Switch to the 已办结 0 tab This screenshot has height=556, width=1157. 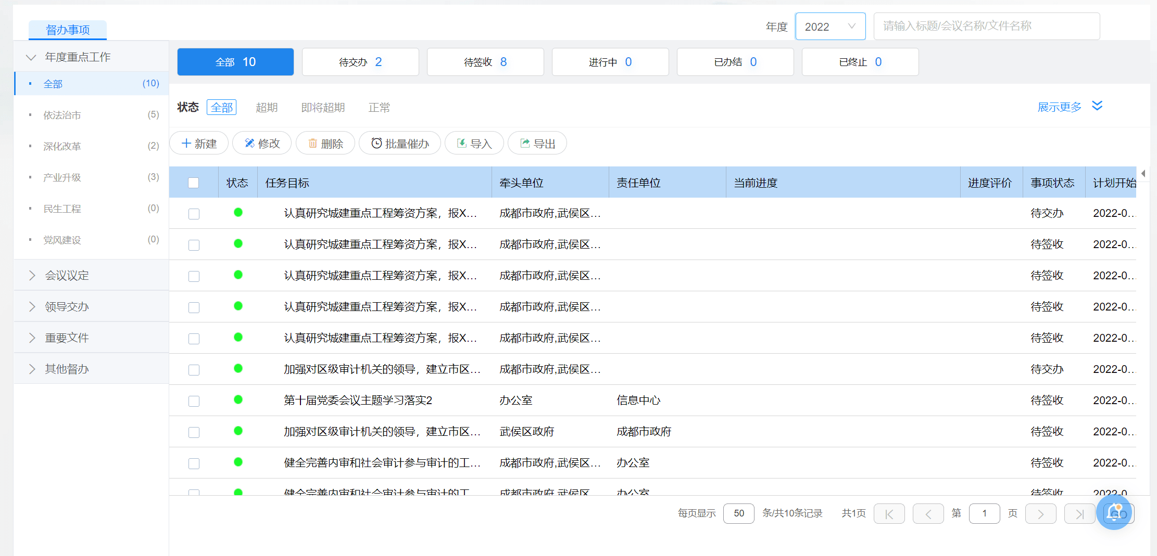(735, 62)
